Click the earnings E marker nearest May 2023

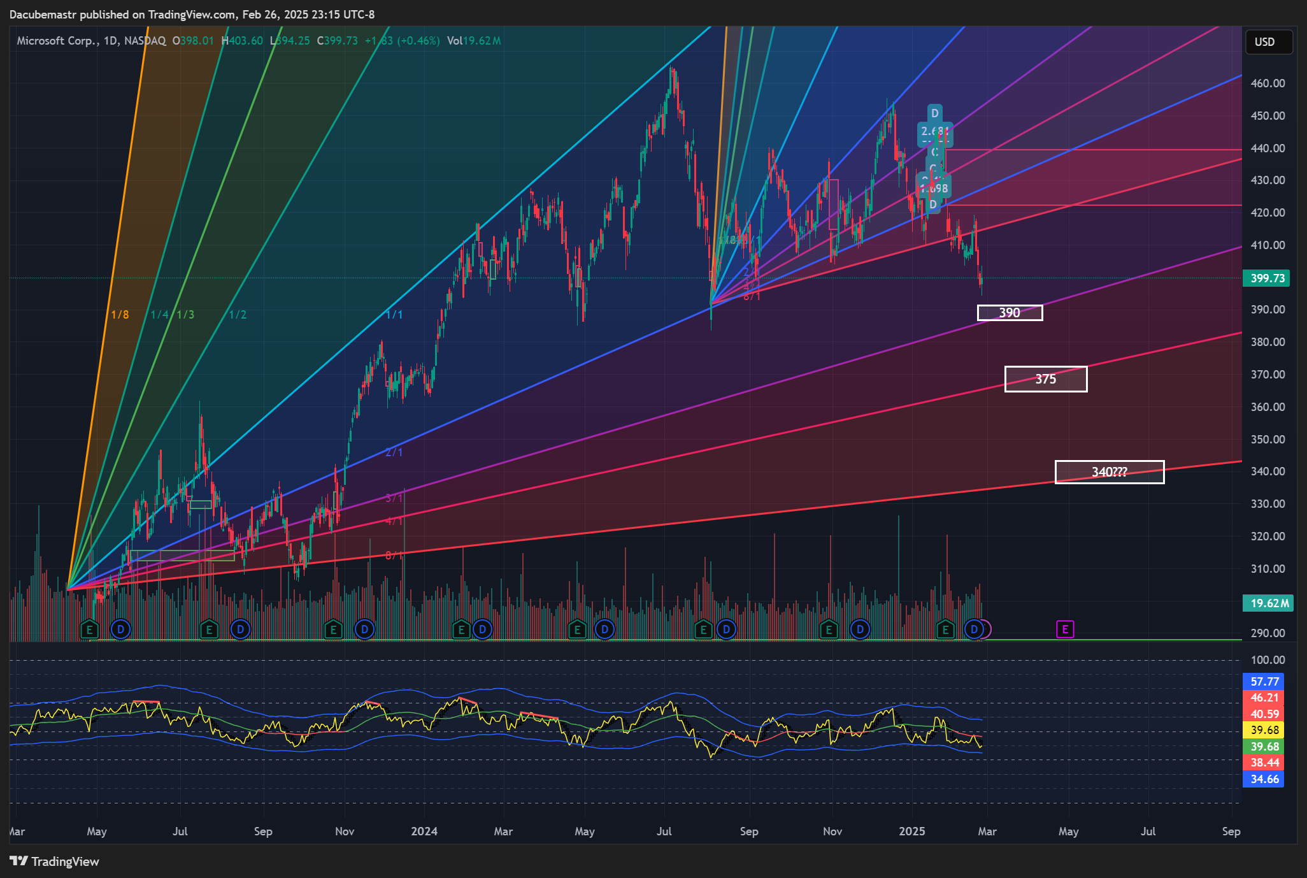pos(90,630)
